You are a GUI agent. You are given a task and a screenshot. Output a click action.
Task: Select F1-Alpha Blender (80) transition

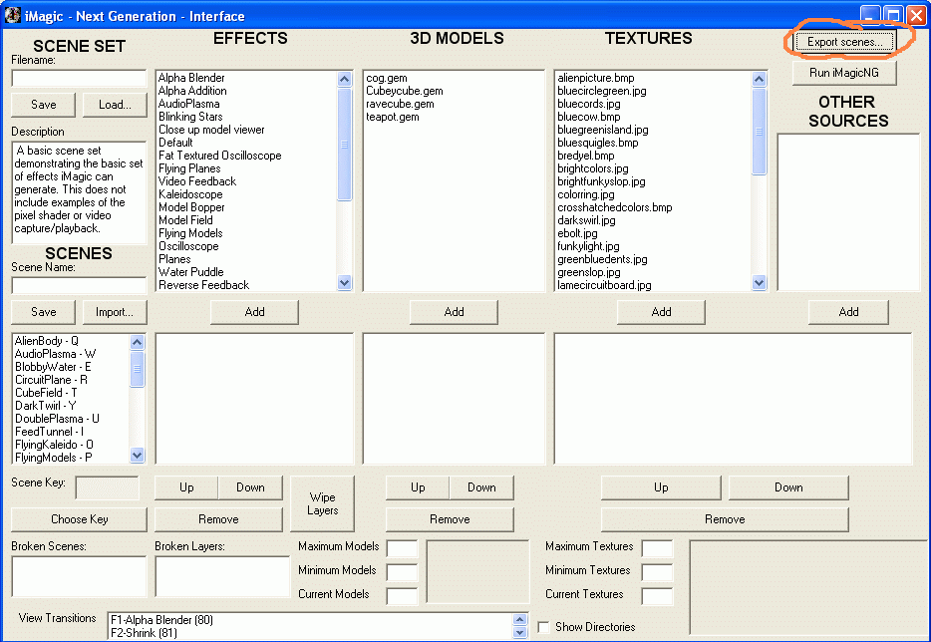(161, 620)
